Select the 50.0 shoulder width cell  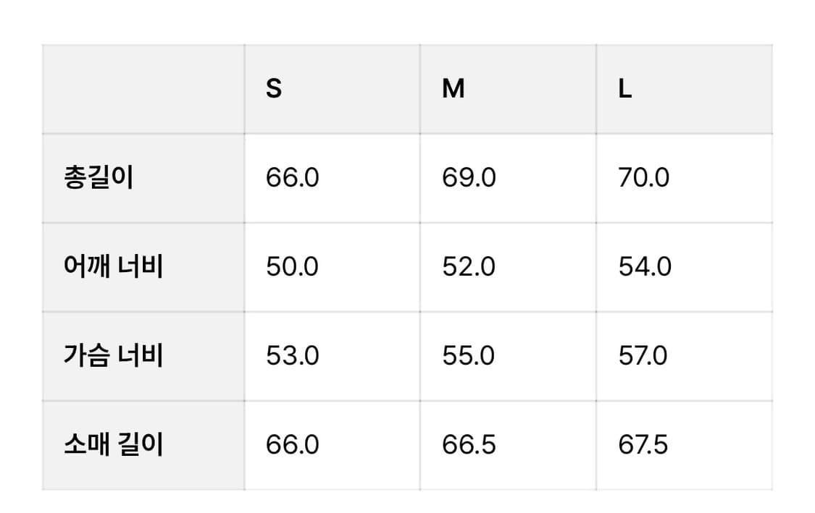click(292, 267)
